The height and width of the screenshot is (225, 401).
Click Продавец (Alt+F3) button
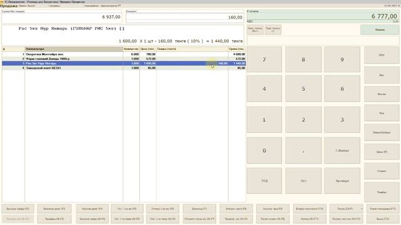pos(55,219)
